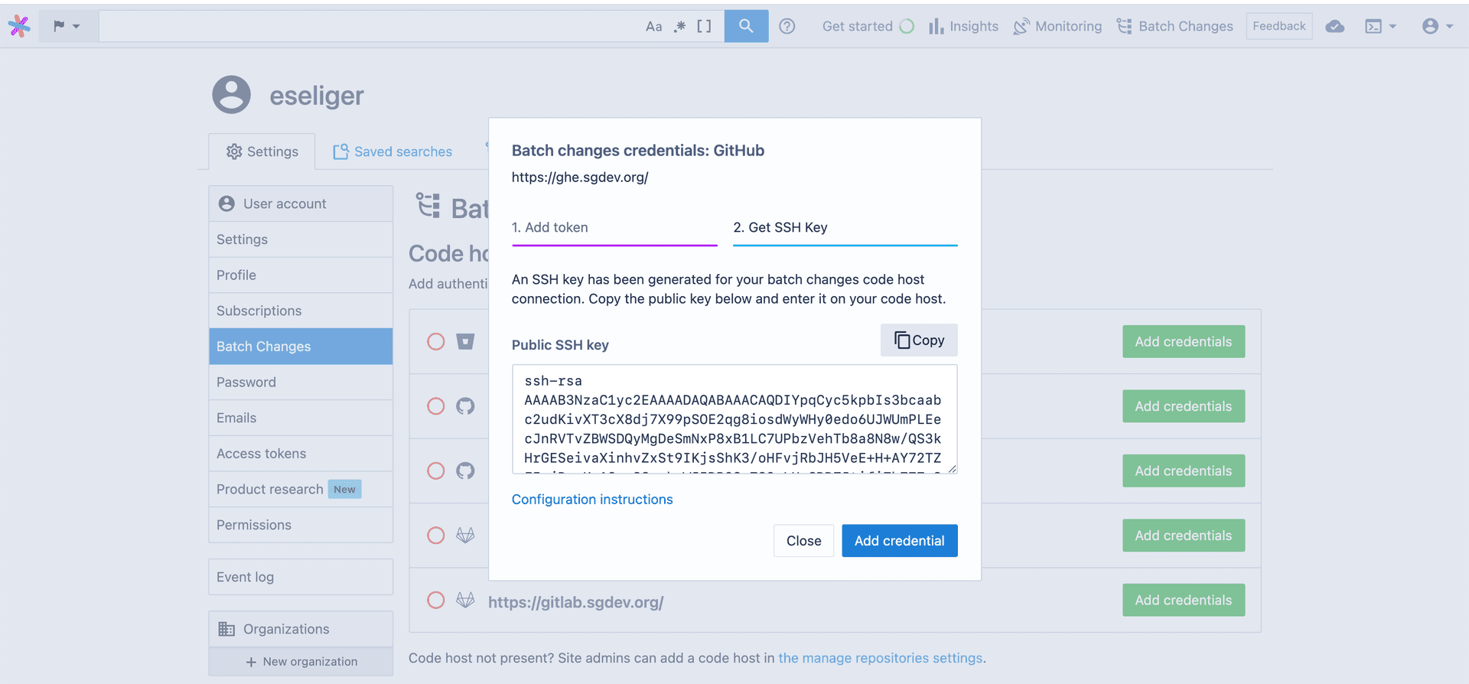1469x684 pixels.
Task: Select Batch Changes in the sidebar
Action: tap(301, 347)
